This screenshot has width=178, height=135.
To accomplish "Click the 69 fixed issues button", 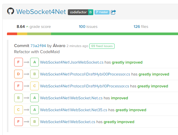I will pos(102,46).
